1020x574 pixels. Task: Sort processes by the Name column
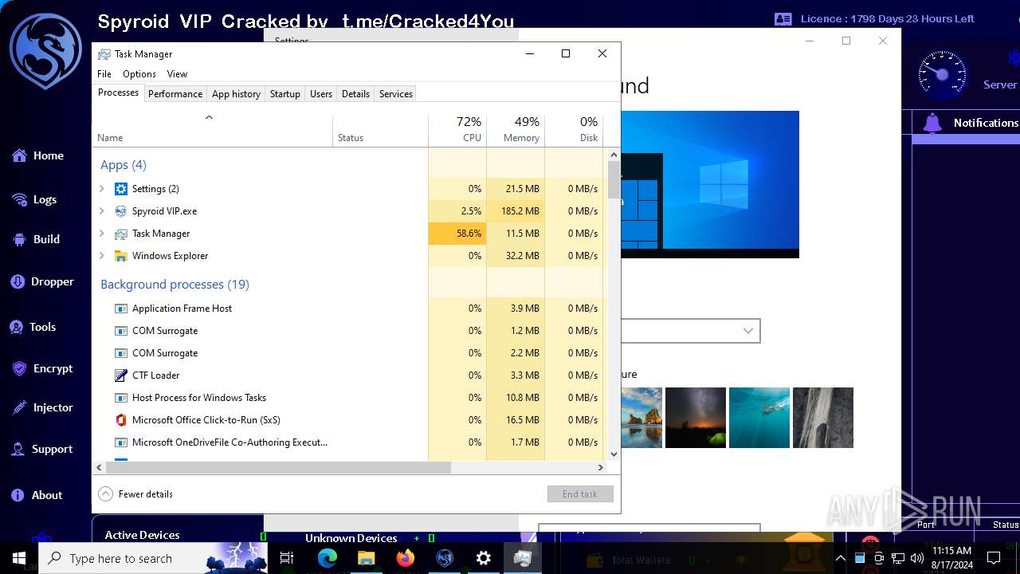[x=213, y=131]
